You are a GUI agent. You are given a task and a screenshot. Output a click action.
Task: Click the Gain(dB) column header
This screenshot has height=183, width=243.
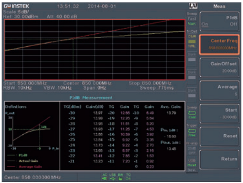pos(94,107)
